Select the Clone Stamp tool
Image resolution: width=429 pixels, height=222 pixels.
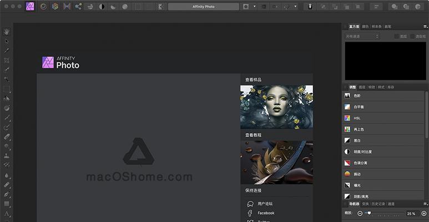(7, 156)
